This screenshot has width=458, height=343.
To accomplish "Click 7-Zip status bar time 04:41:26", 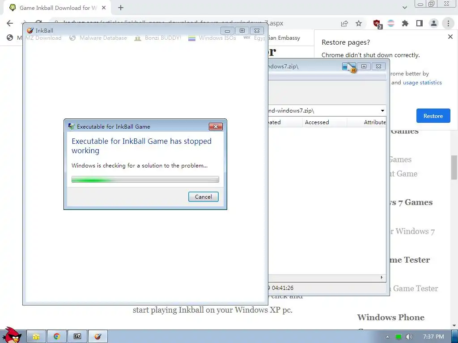I will 283,288.
